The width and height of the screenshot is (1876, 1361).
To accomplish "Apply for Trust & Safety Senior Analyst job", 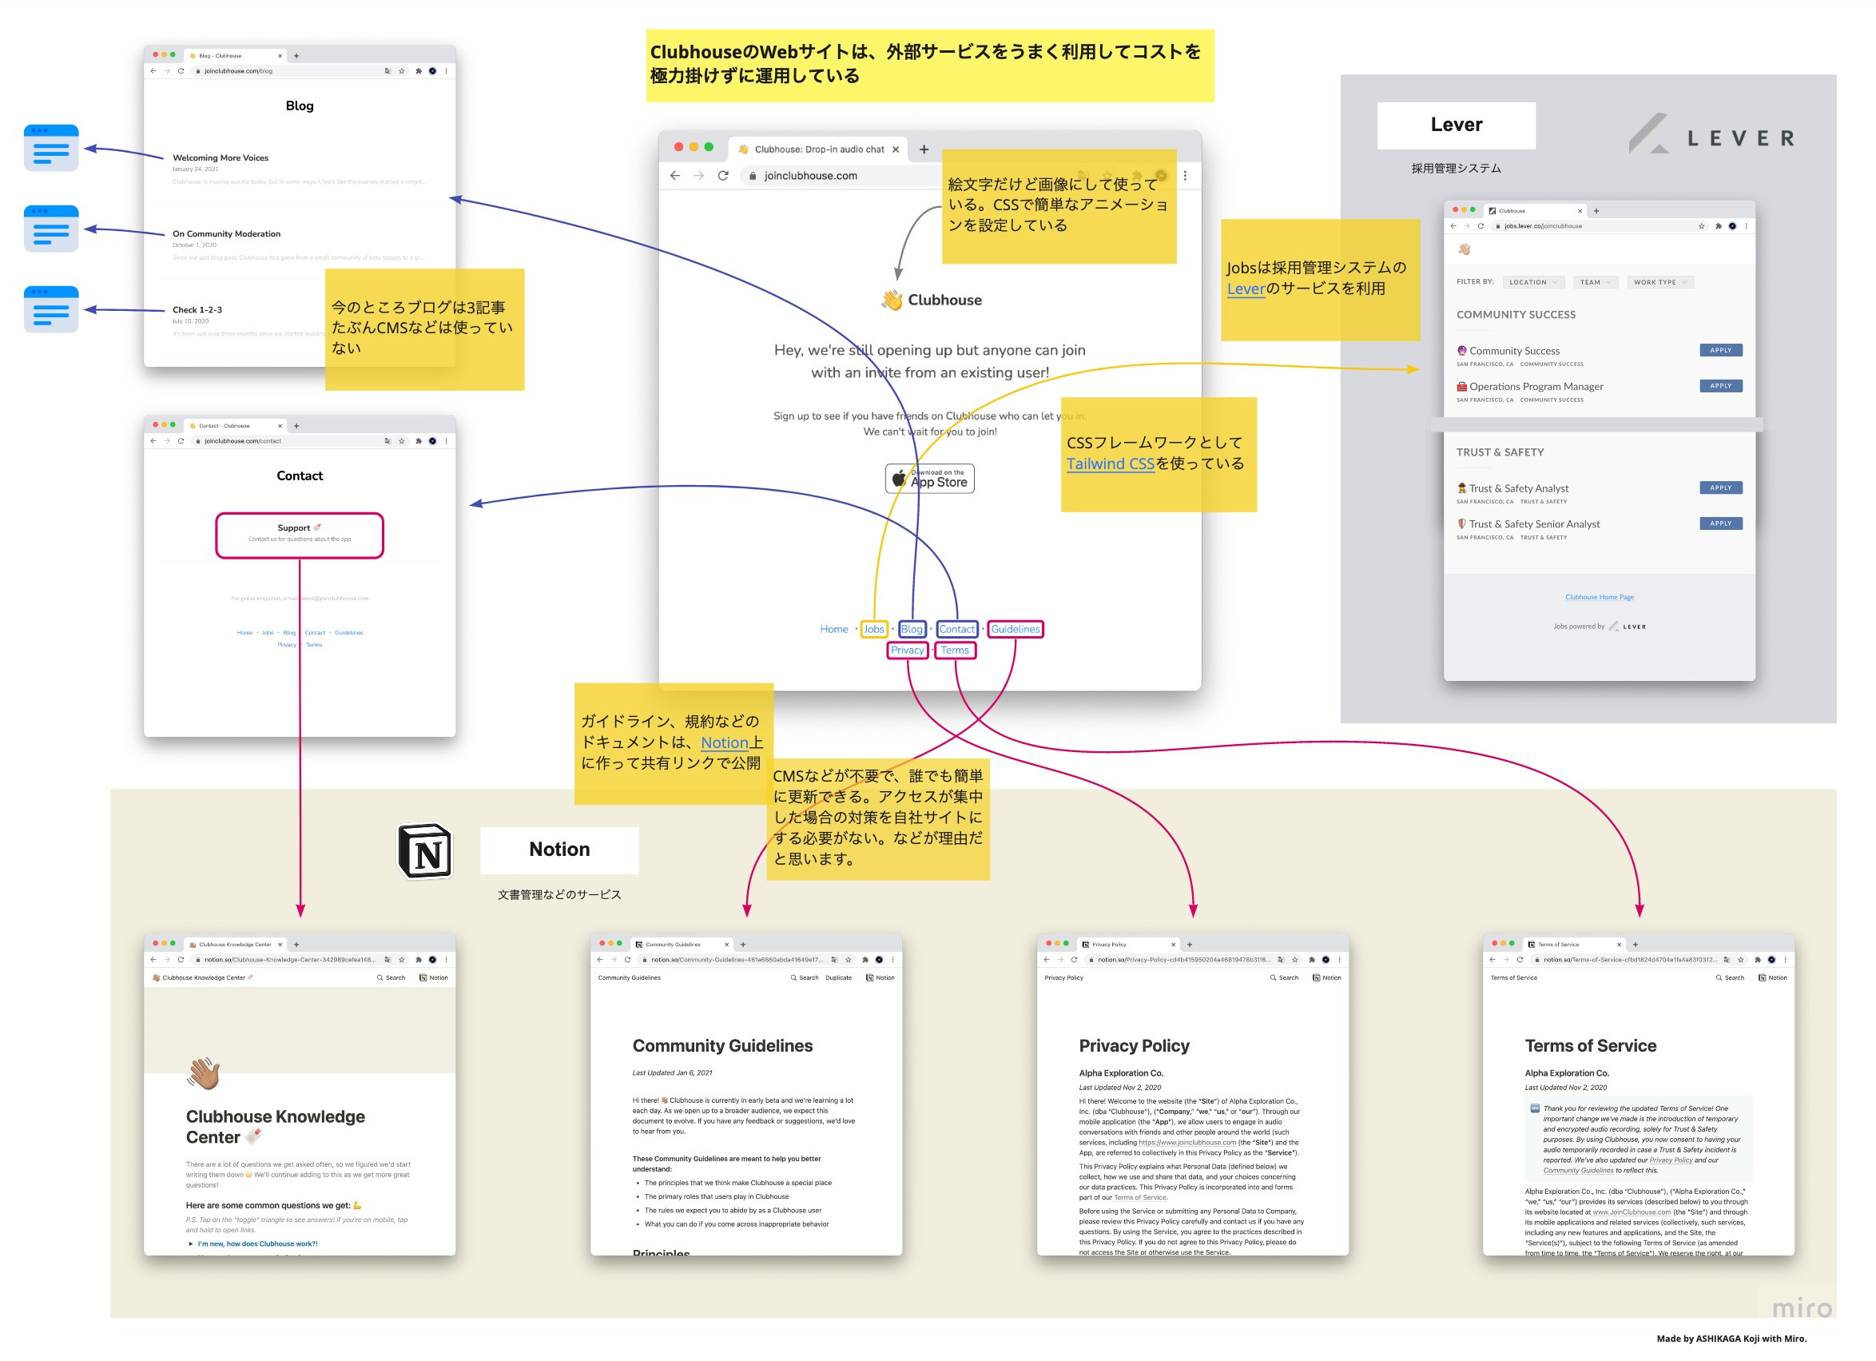I will click(1720, 523).
